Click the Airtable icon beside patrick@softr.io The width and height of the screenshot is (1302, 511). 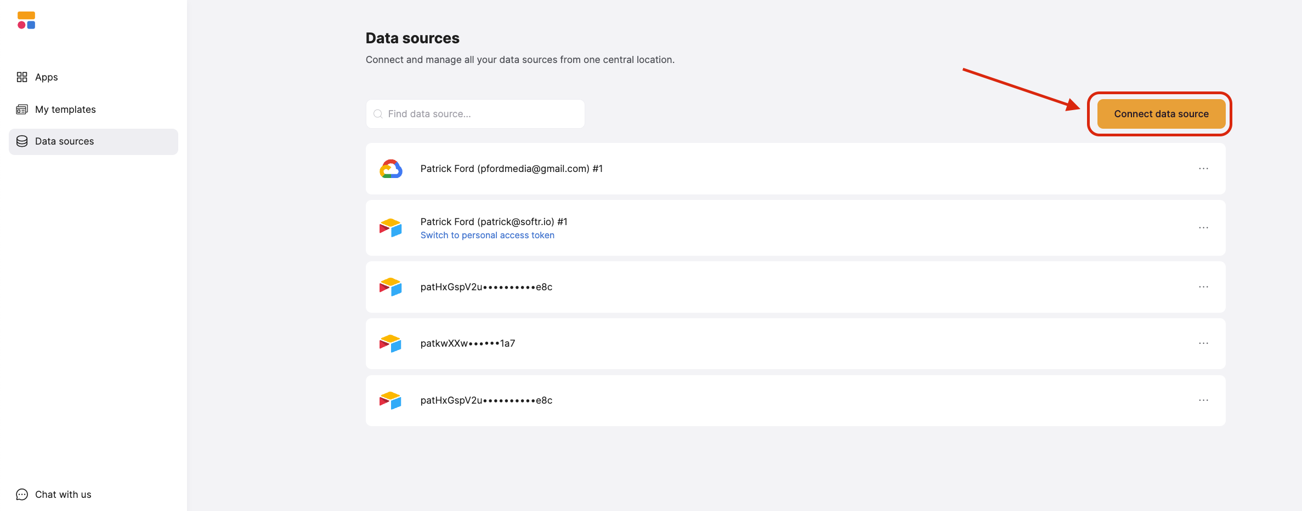(x=390, y=228)
